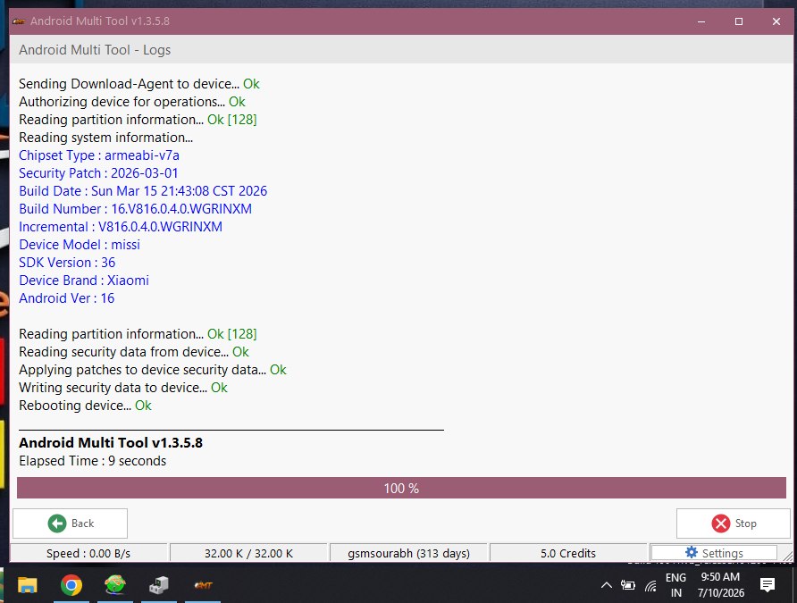Click the ENG IN language indicator
The width and height of the screenshot is (797, 603).
[676, 585]
